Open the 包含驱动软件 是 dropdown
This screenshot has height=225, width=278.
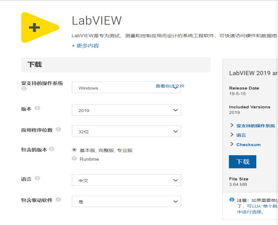point(126,202)
